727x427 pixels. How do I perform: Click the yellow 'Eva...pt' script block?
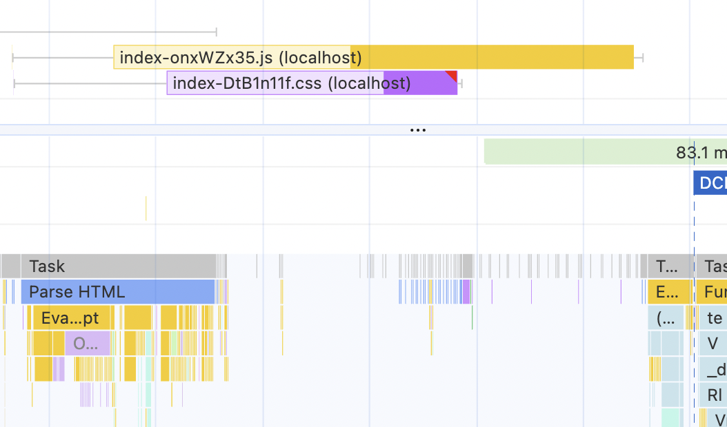tap(69, 318)
